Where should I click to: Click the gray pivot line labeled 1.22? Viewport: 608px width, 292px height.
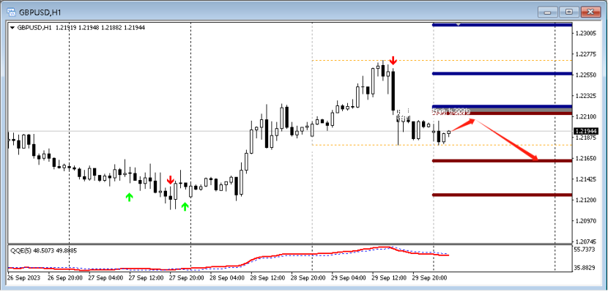click(x=502, y=110)
